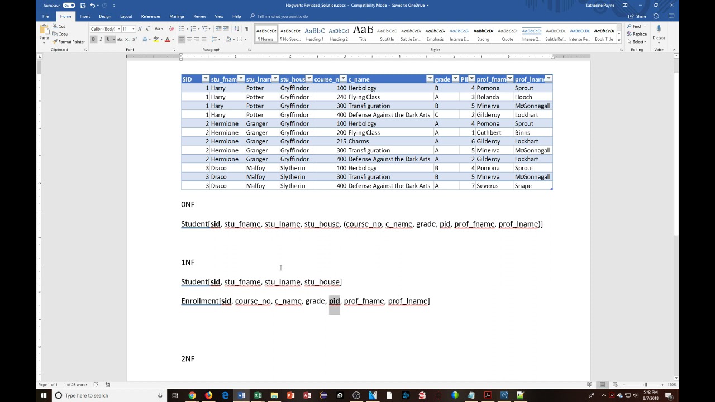Decrease font size with Shrink Font
The image size is (715, 402).
pyautogui.click(x=147, y=29)
